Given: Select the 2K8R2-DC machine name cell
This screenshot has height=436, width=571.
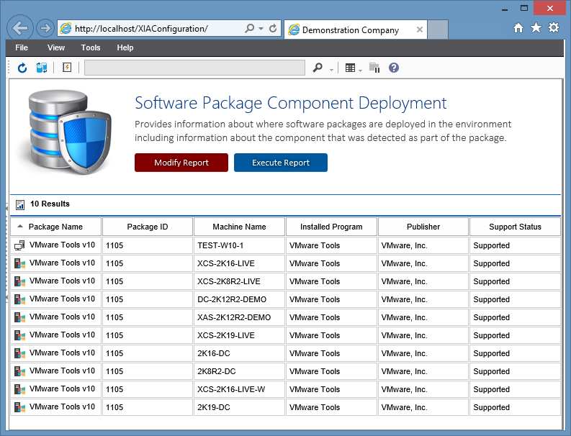Looking at the screenshot, I should 239,371.
